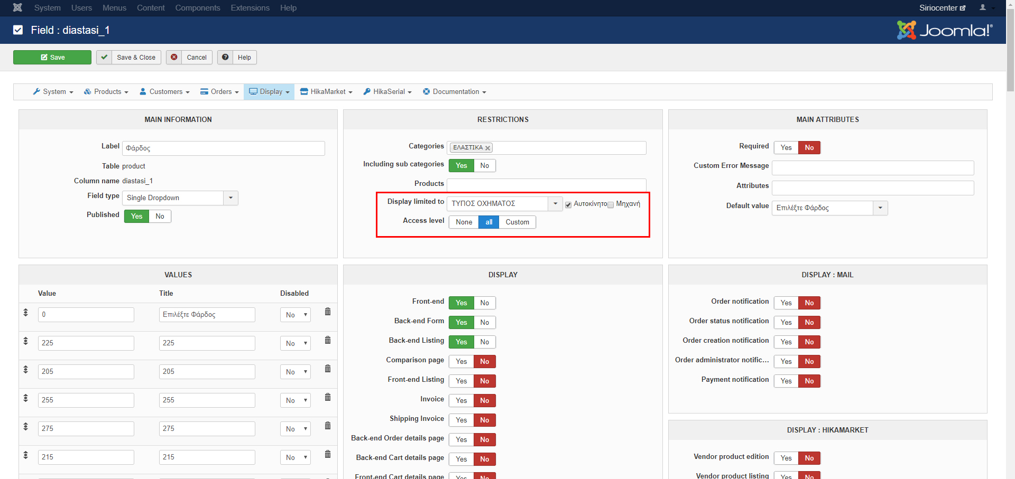Image resolution: width=1015 pixels, height=479 pixels.
Task: Enable Invoice display with Yes
Action: 462,401
